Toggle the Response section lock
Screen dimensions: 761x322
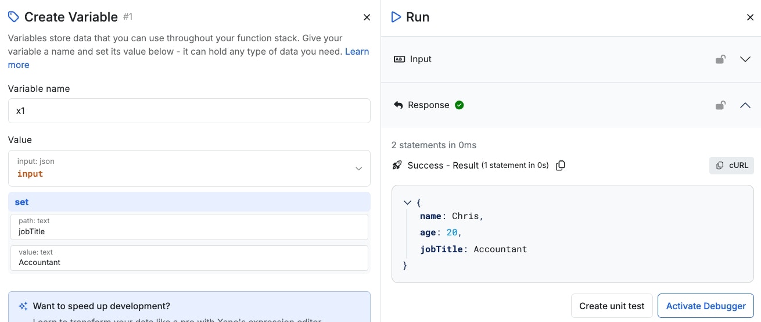[x=720, y=105]
